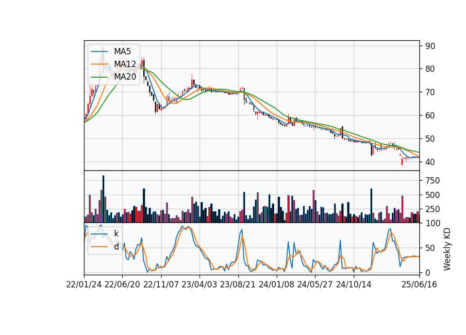Click the MA12 legend label
Image resolution: width=466 pixels, height=335 pixels.
click(x=125, y=64)
